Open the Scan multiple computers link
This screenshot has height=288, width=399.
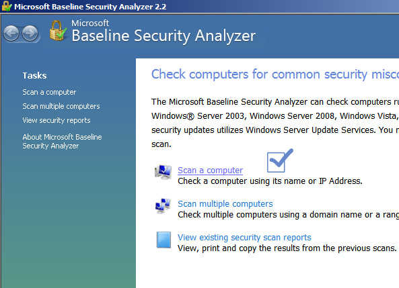click(225, 203)
